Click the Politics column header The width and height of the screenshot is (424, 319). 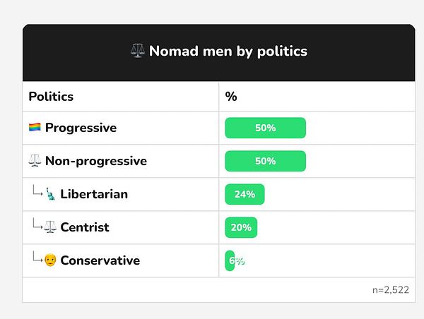point(51,96)
